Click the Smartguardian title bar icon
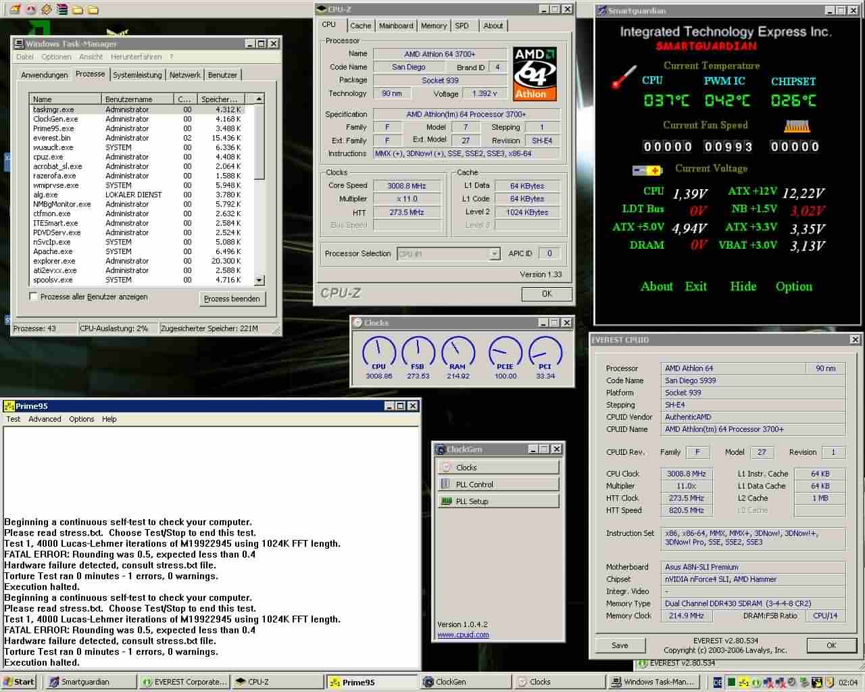 (601, 10)
